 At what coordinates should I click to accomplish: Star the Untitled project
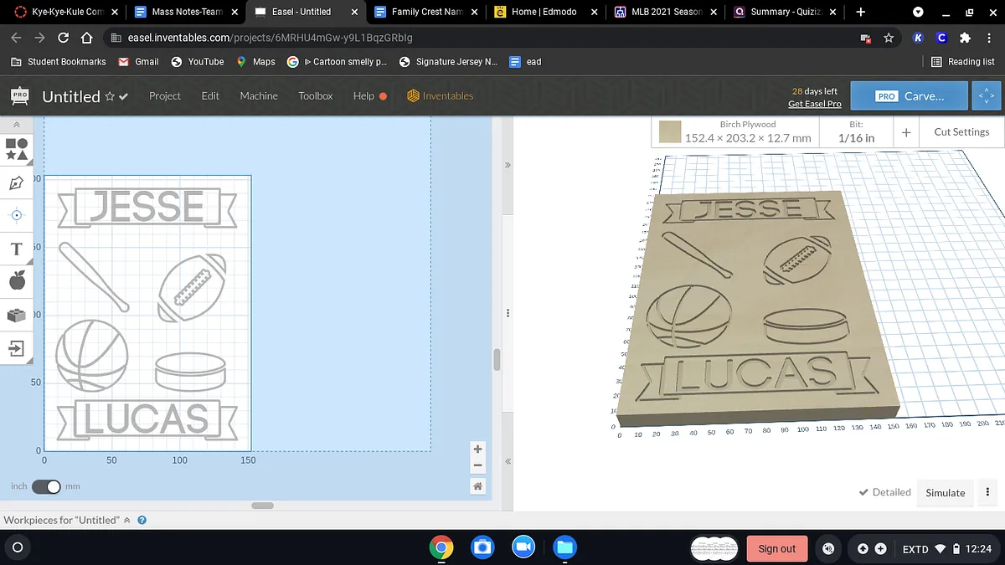point(110,97)
